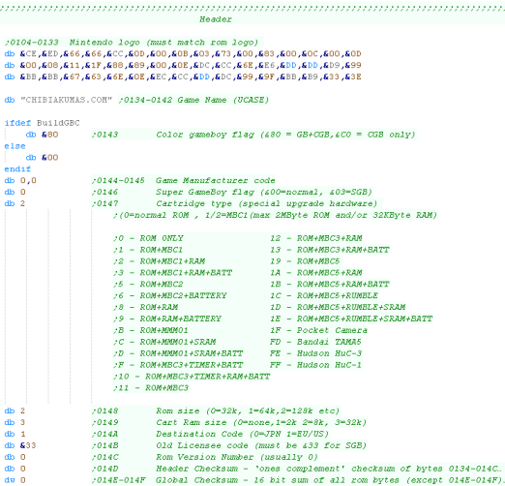This screenshot has height=486, width=505.
Task: Click the '2 - ROM+MBC1+RAM' entry
Action: coord(159,261)
